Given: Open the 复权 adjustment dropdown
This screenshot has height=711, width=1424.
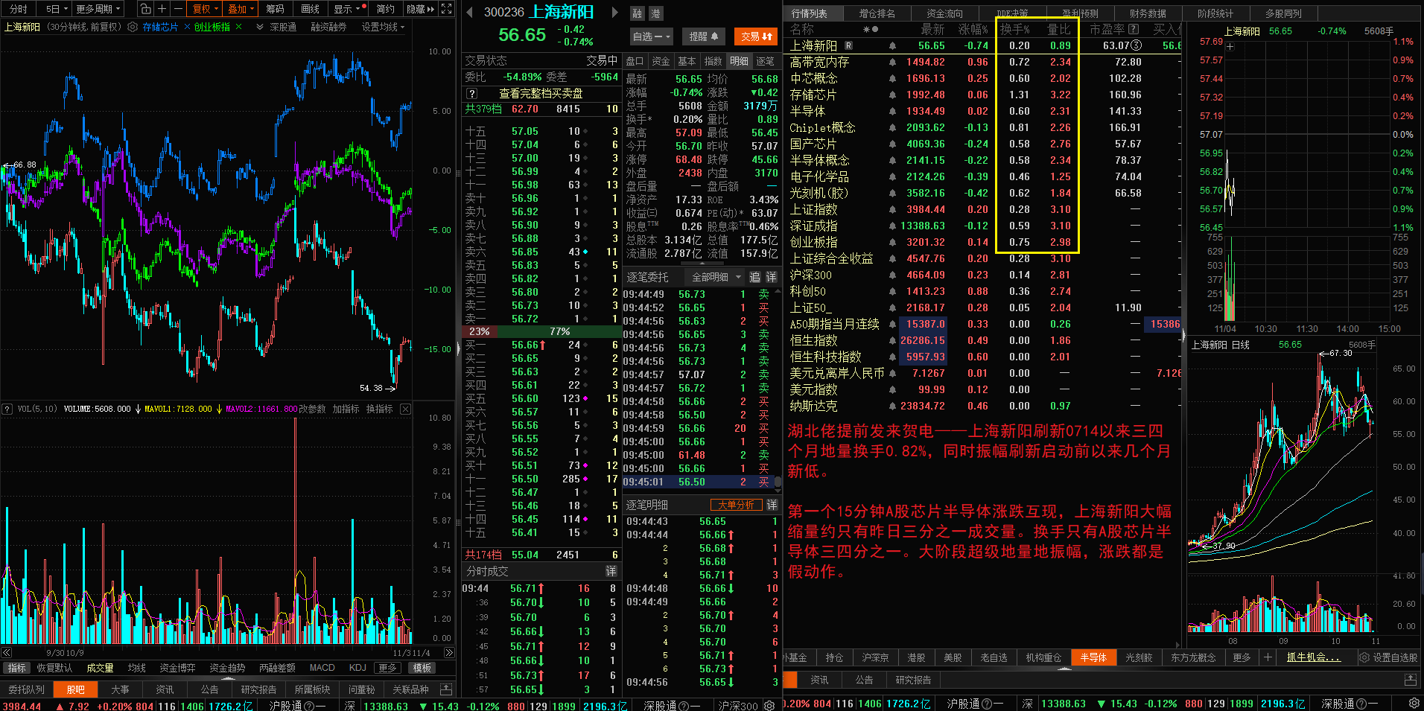Looking at the screenshot, I should click(x=205, y=9).
